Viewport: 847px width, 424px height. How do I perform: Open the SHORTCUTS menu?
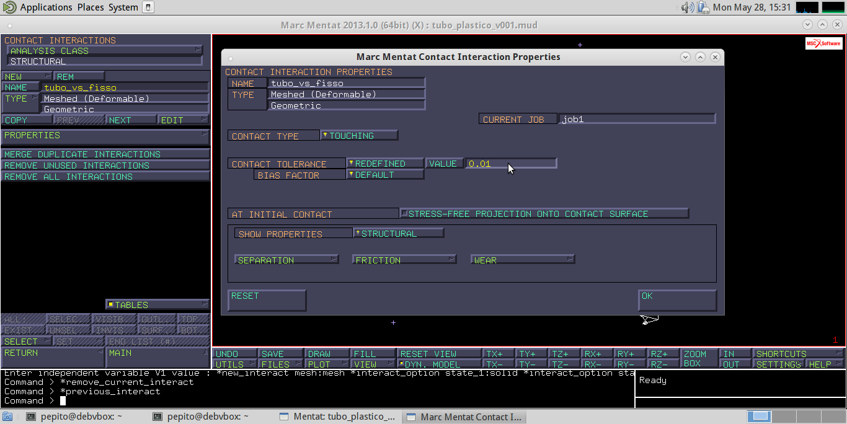click(x=799, y=353)
